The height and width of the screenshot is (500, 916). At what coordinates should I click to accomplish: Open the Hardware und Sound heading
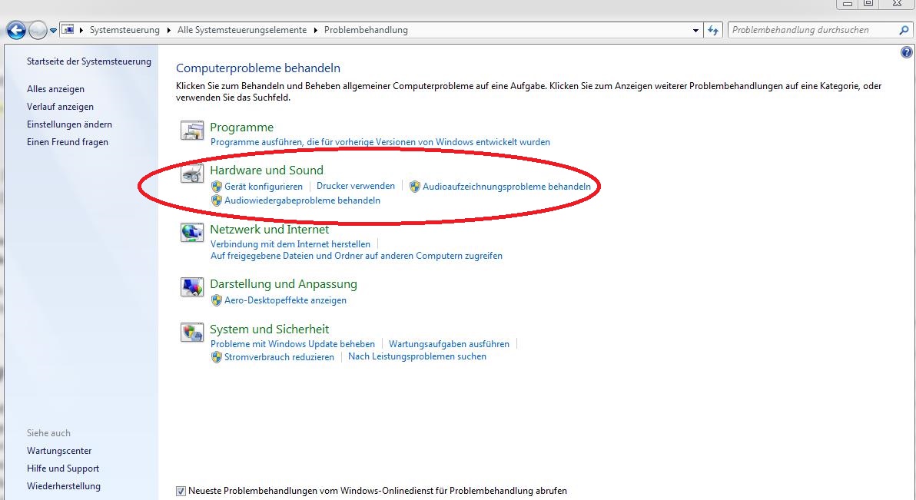(267, 170)
